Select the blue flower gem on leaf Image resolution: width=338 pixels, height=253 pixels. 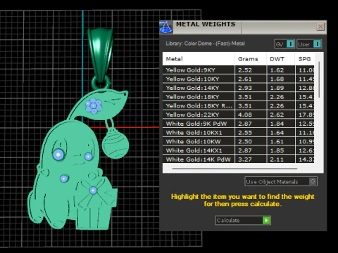coord(94,106)
